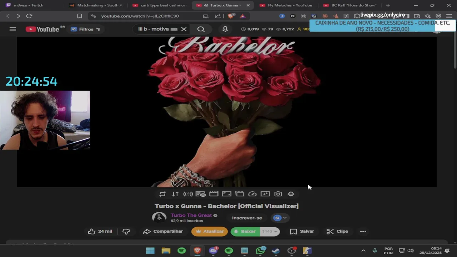Open the Windows Start menu

click(x=150, y=251)
